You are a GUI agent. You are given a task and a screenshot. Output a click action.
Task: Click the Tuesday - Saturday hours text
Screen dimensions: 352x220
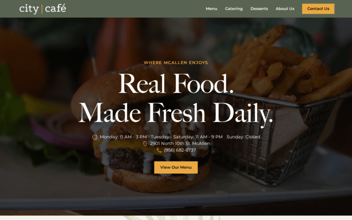(187, 137)
